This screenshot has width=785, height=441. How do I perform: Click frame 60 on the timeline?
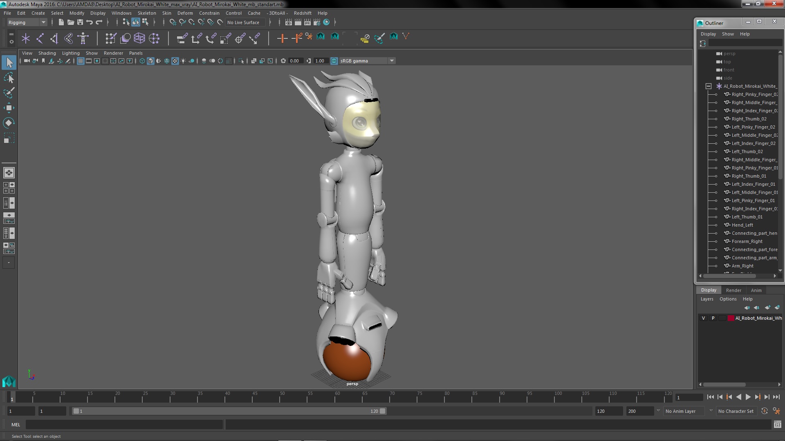coord(337,397)
